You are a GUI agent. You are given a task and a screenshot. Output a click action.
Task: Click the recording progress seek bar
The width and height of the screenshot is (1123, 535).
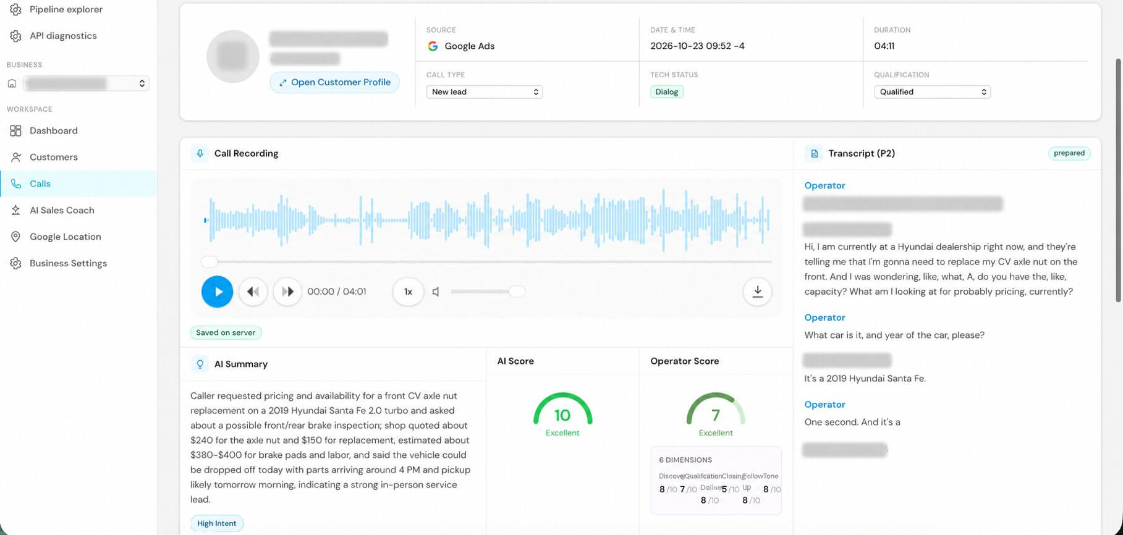(x=487, y=262)
